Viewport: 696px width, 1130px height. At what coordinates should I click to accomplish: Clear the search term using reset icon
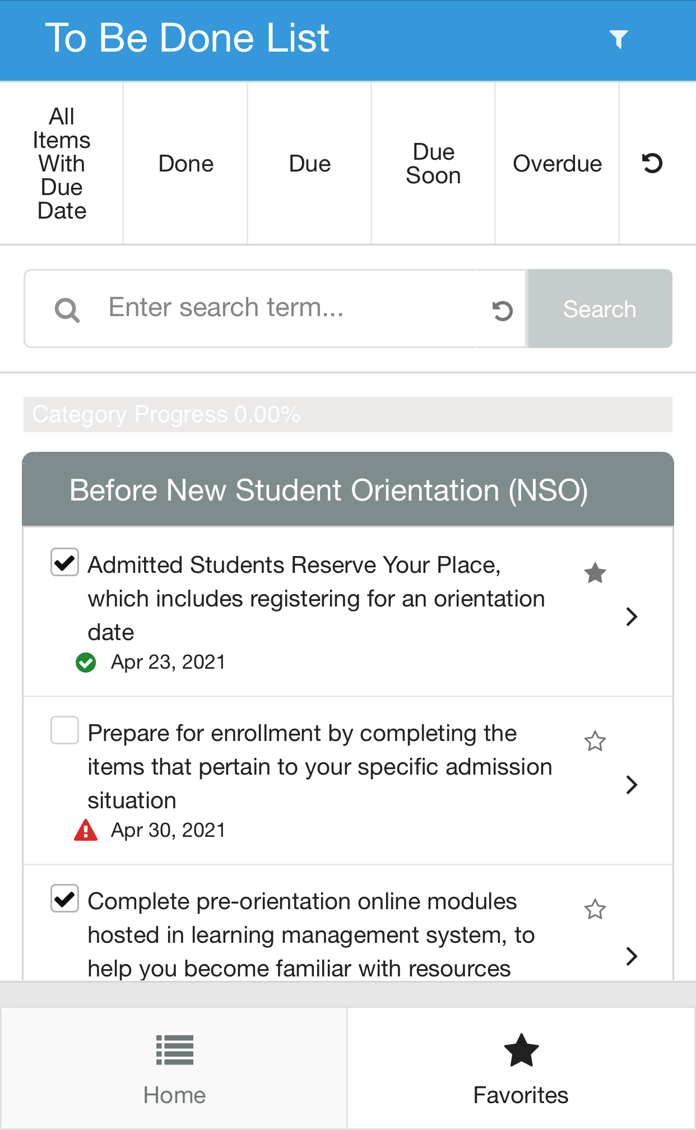[x=502, y=310]
